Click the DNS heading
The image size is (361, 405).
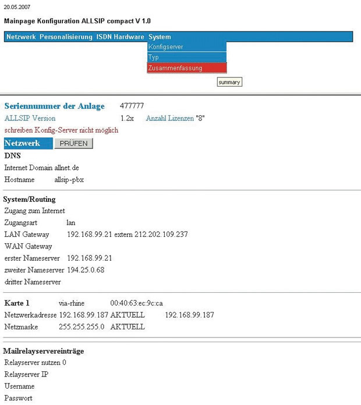tap(12, 156)
